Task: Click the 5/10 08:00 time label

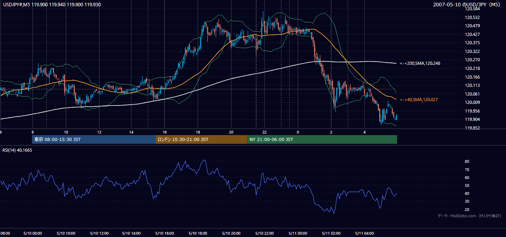Action: tap(33, 233)
